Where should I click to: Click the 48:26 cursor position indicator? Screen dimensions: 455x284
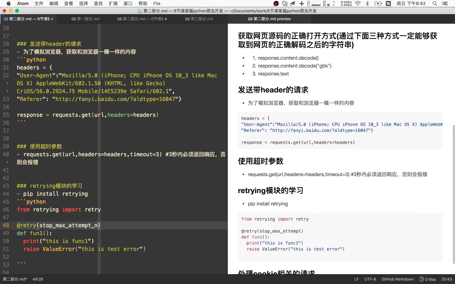pos(38,279)
